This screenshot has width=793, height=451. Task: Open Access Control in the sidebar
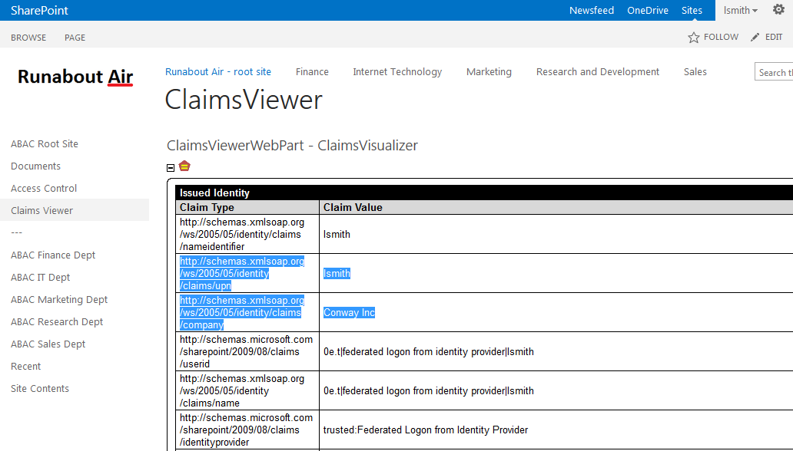tap(44, 189)
